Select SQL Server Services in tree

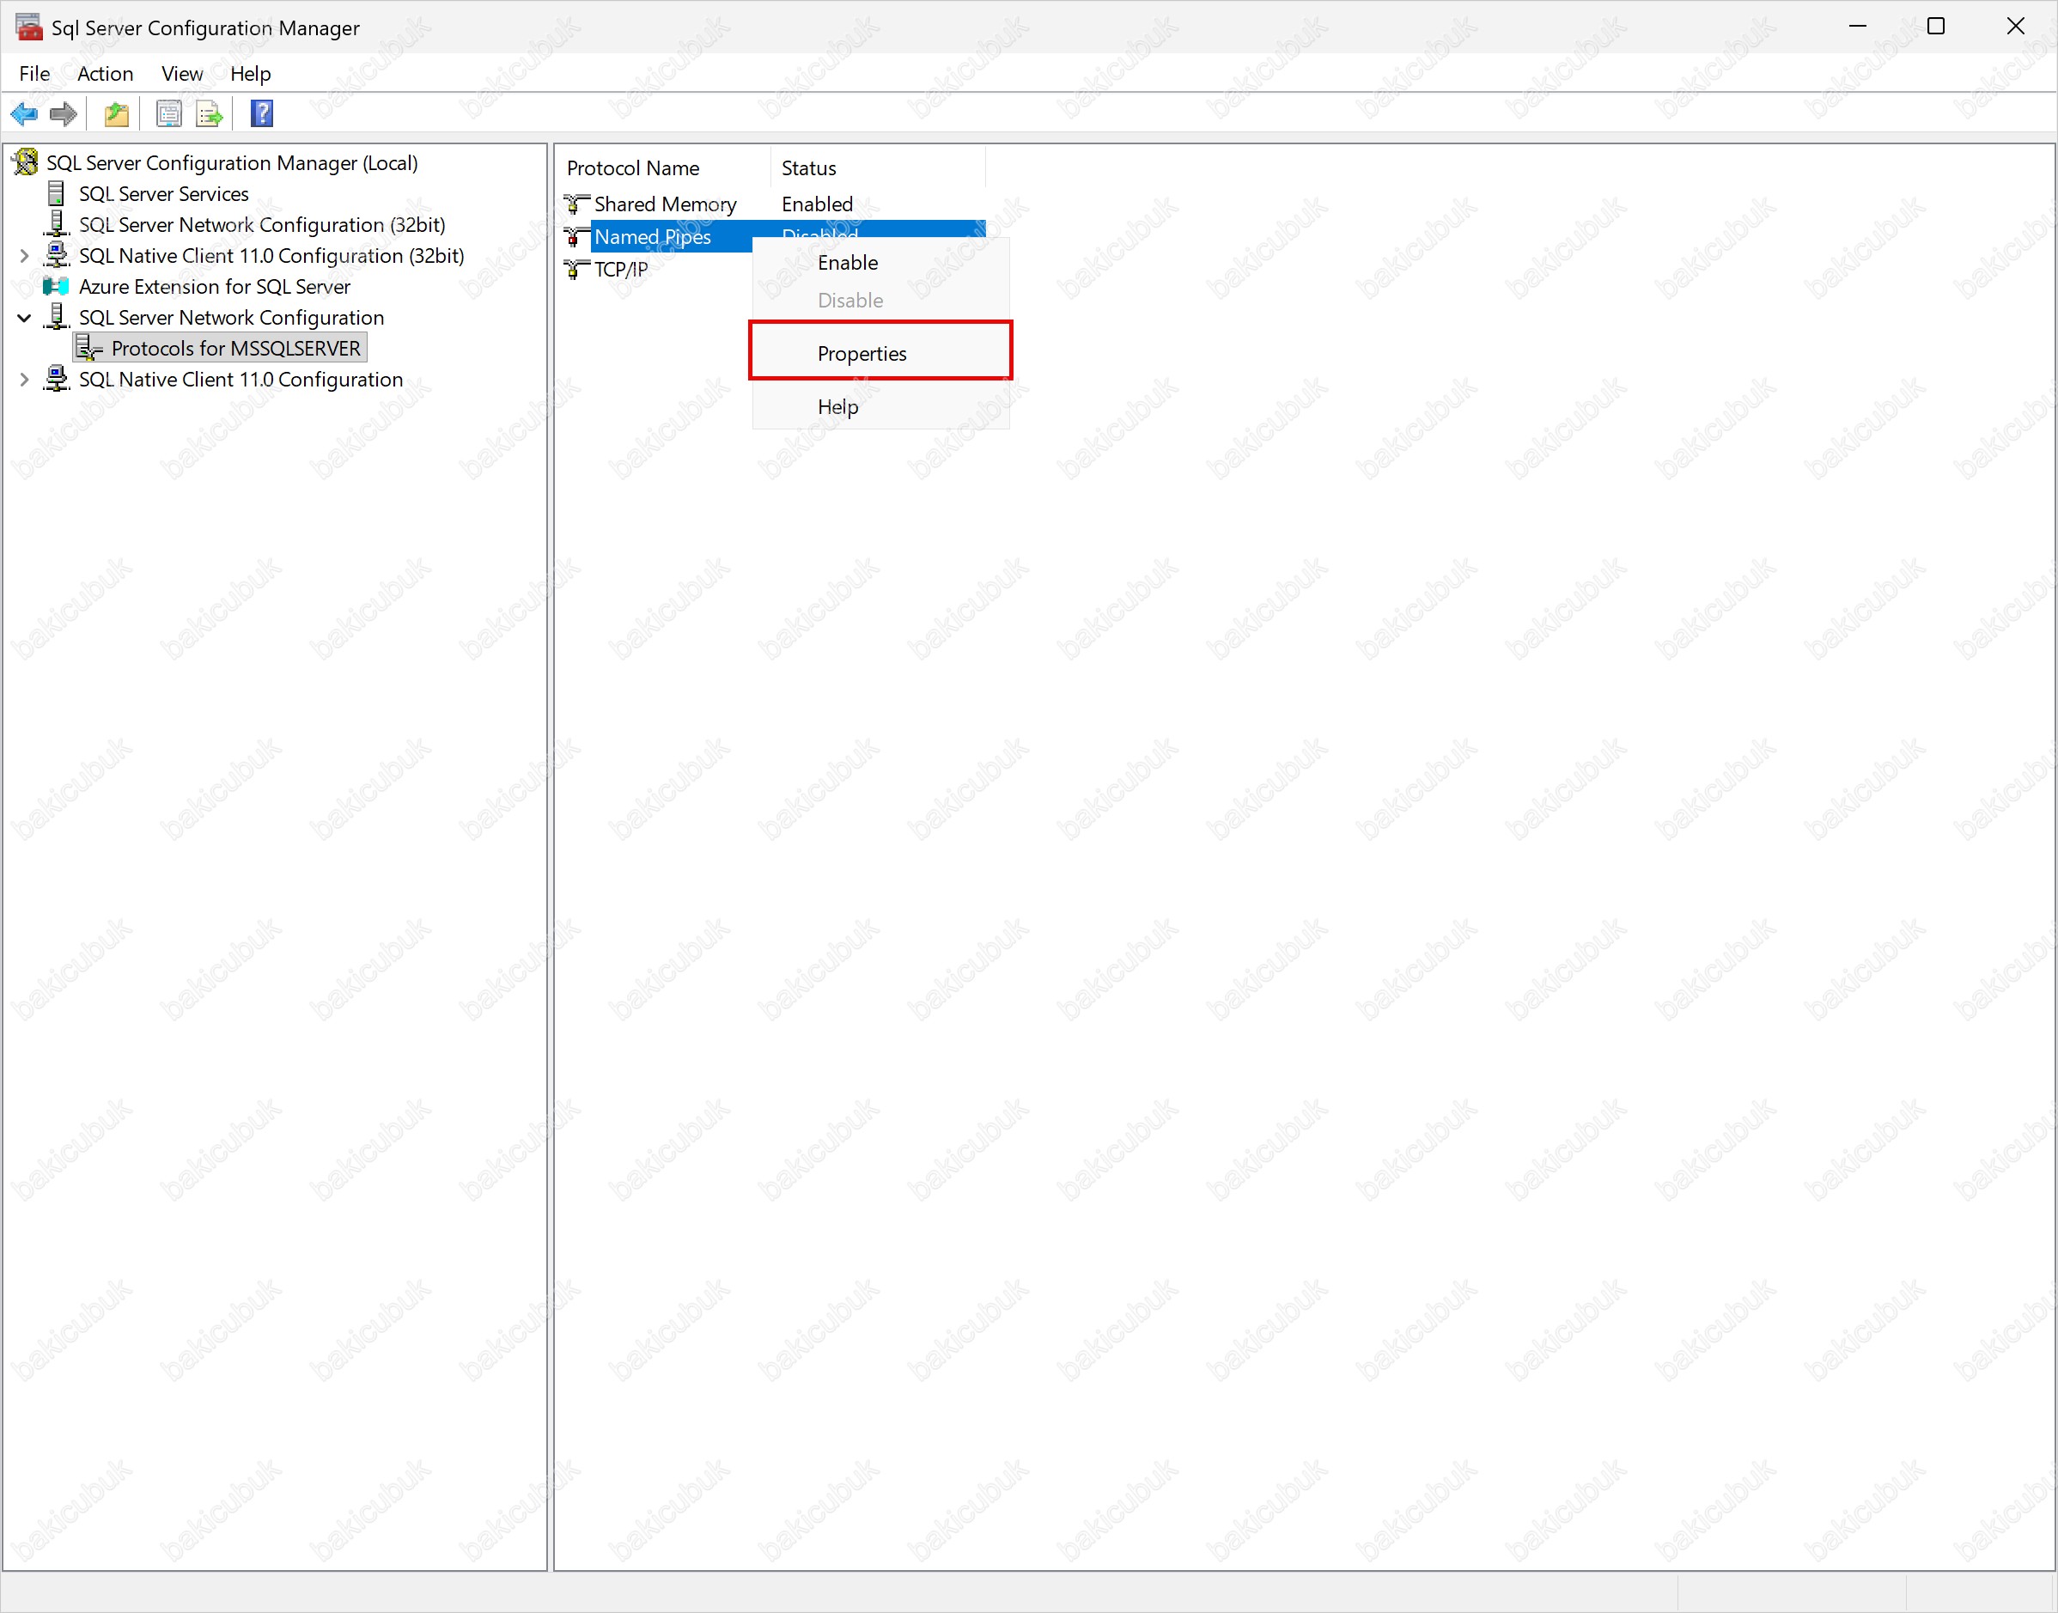(163, 195)
